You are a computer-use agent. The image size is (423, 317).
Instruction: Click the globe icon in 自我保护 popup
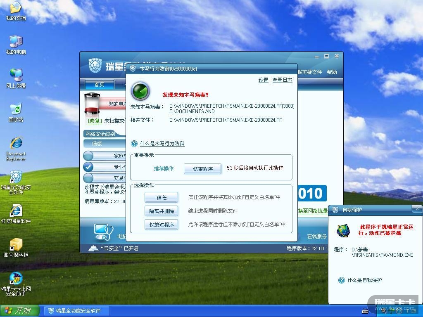(343, 231)
